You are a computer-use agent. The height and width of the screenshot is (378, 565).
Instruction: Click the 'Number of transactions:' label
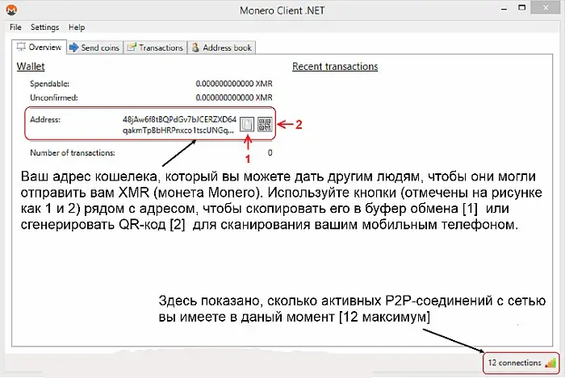(x=73, y=153)
